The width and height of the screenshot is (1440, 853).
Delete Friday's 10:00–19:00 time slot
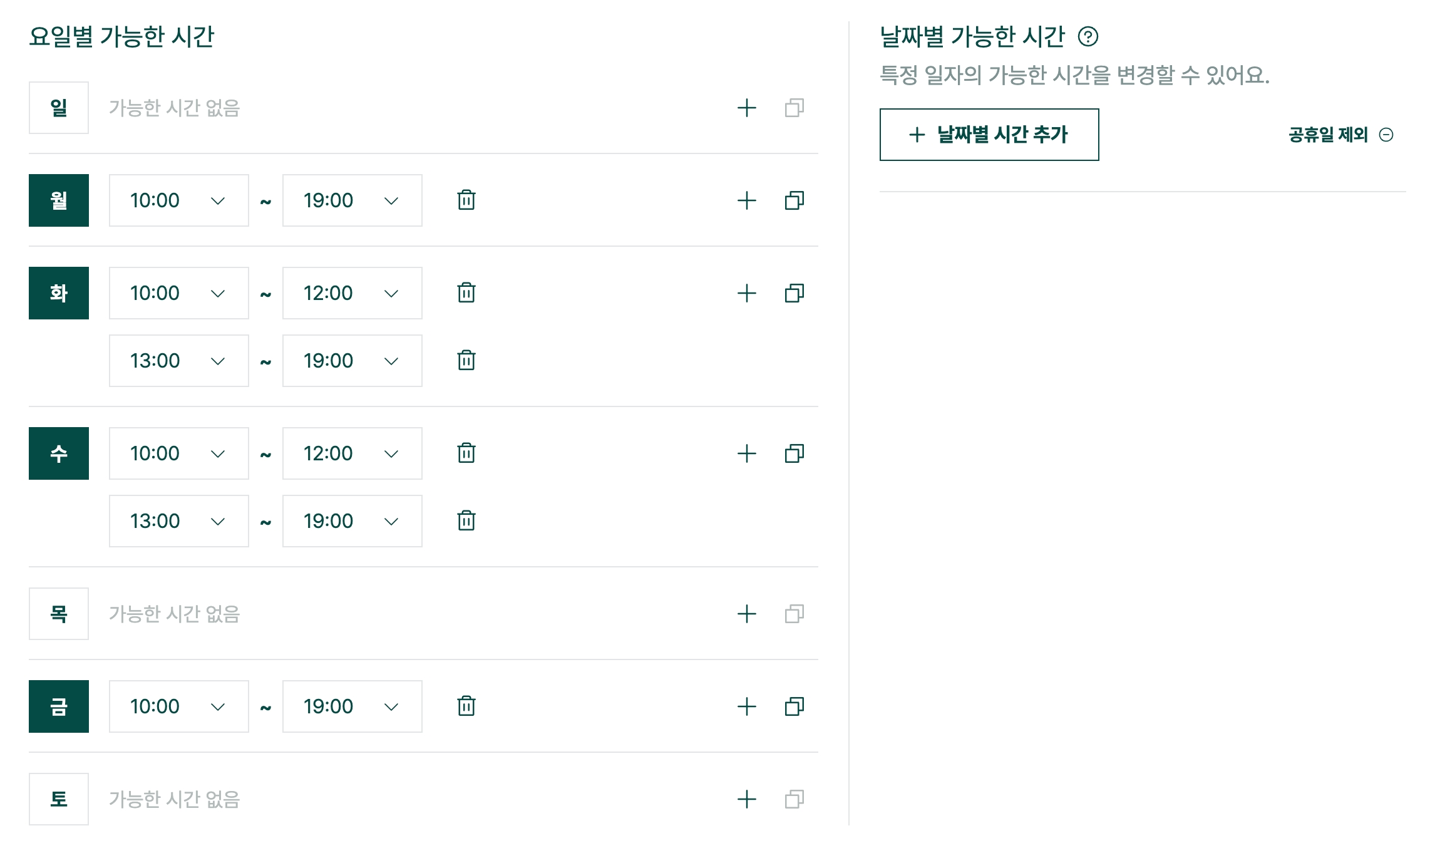pyautogui.click(x=466, y=706)
